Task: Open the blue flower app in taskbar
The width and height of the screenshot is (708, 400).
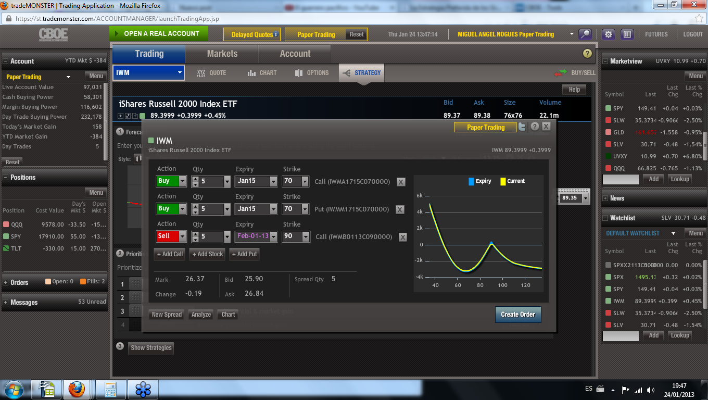Action: pos(143,390)
